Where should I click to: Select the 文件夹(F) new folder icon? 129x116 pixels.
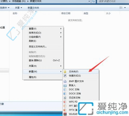click(65, 72)
